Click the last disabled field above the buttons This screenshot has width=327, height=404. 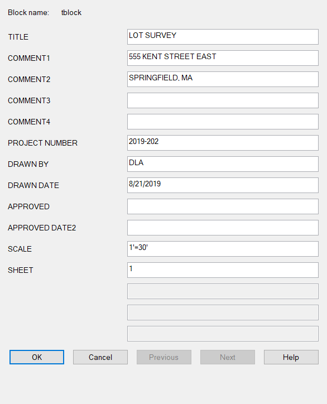click(x=223, y=334)
